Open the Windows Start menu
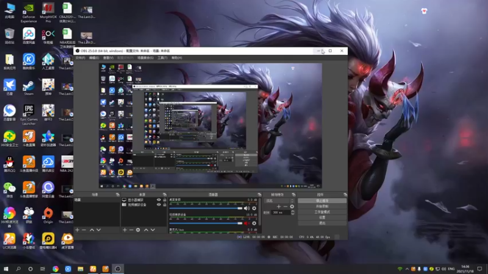 pos(6,269)
